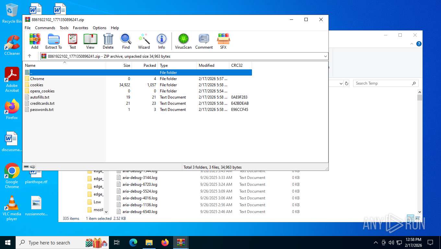Select aria-debug-1136.log in Explorer
Image resolution: width=441 pixels, height=249 pixels.
click(140, 205)
